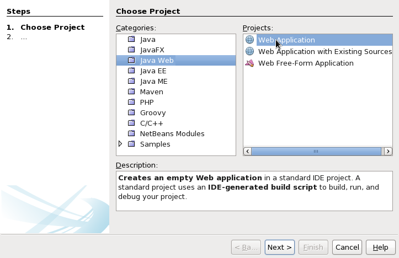Click the disabled < Back button
Image resolution: width=399 pixels, height=258 pixels.
coord(246,247)
